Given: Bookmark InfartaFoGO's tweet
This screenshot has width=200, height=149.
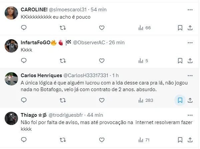Looking at the screenshot, I should tap(180, 61).
